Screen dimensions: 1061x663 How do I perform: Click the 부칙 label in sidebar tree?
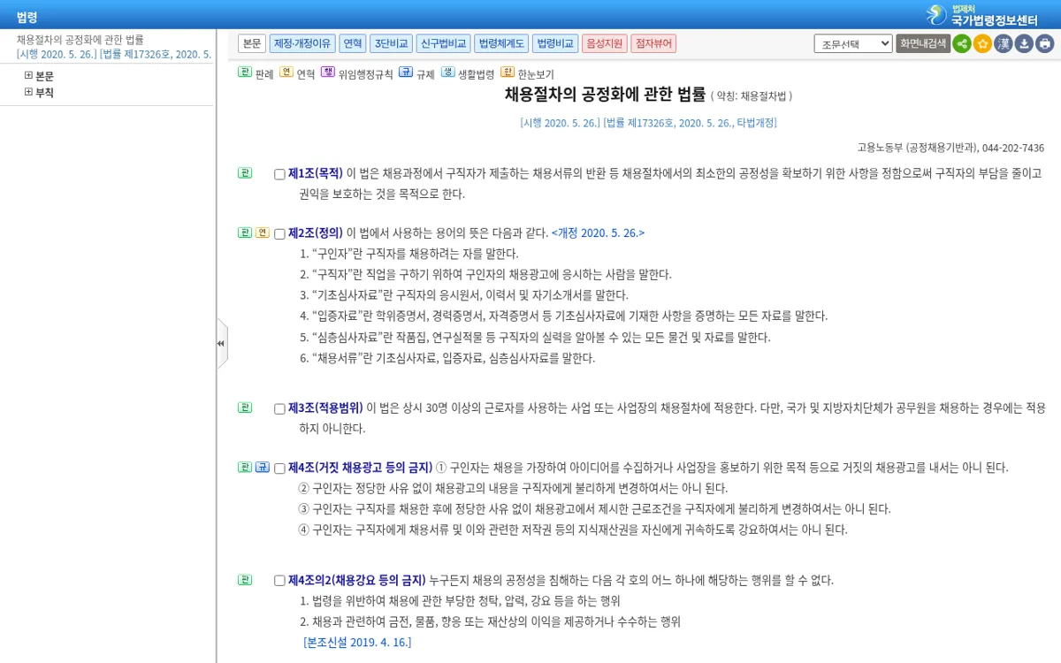[x=45, y=92]
